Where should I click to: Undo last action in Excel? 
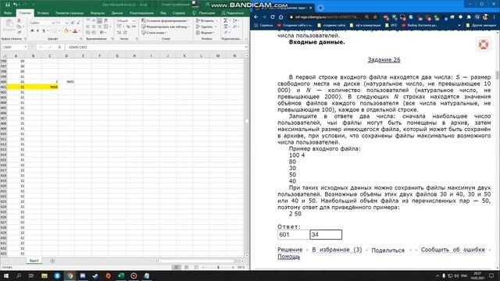[x=15, y=5]
